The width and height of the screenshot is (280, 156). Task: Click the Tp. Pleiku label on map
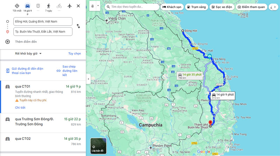(x=202, y=100)
